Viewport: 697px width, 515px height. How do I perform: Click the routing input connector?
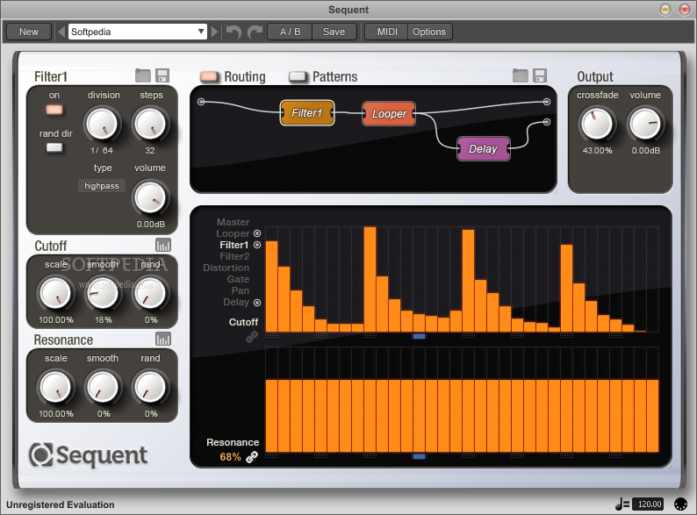click(201, 102)
